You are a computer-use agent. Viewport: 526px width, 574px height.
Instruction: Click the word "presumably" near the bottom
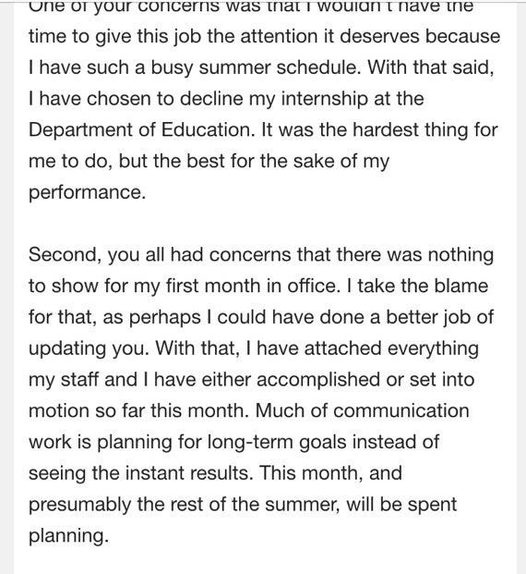pyautogui.click(x=79, y=506)
